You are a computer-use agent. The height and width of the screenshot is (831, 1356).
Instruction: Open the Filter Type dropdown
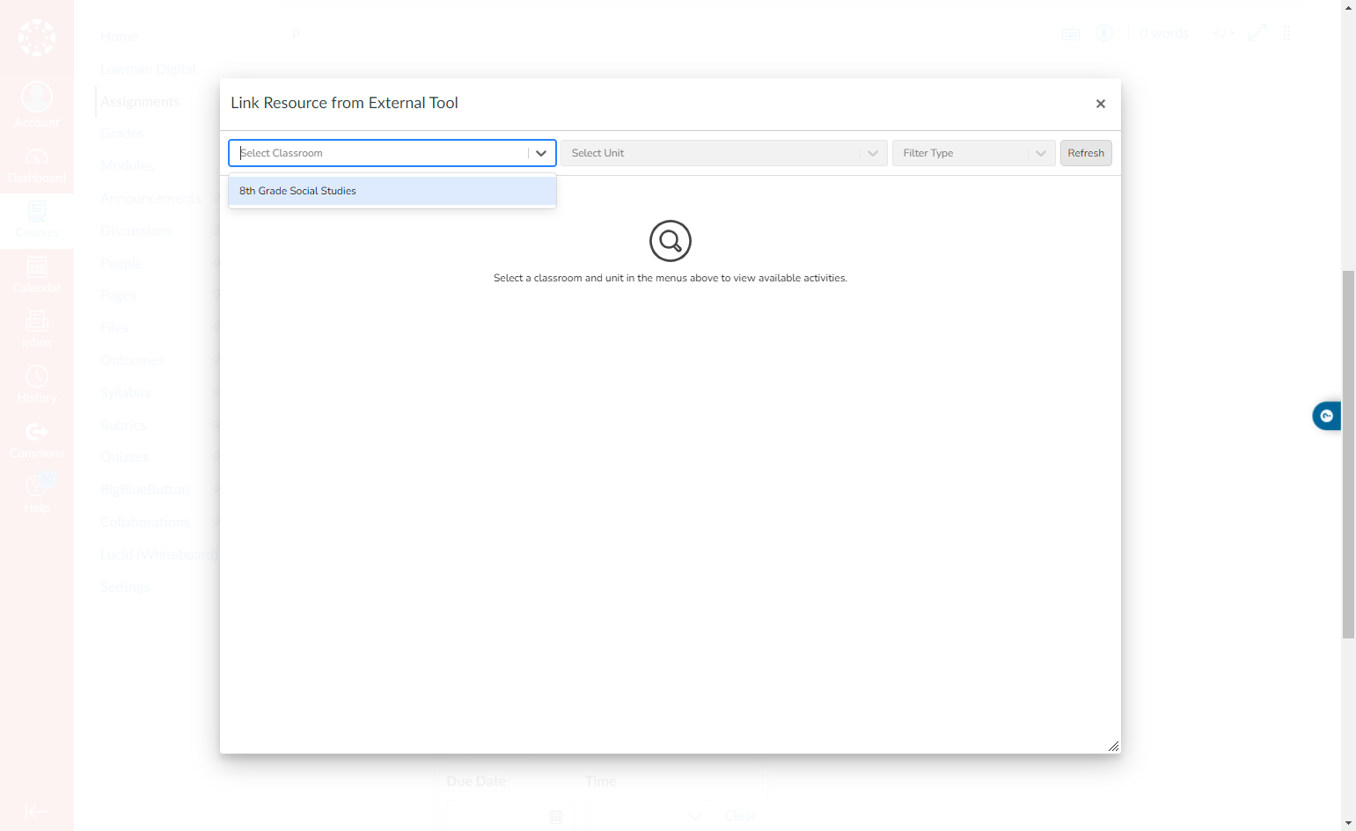[973, 153]
